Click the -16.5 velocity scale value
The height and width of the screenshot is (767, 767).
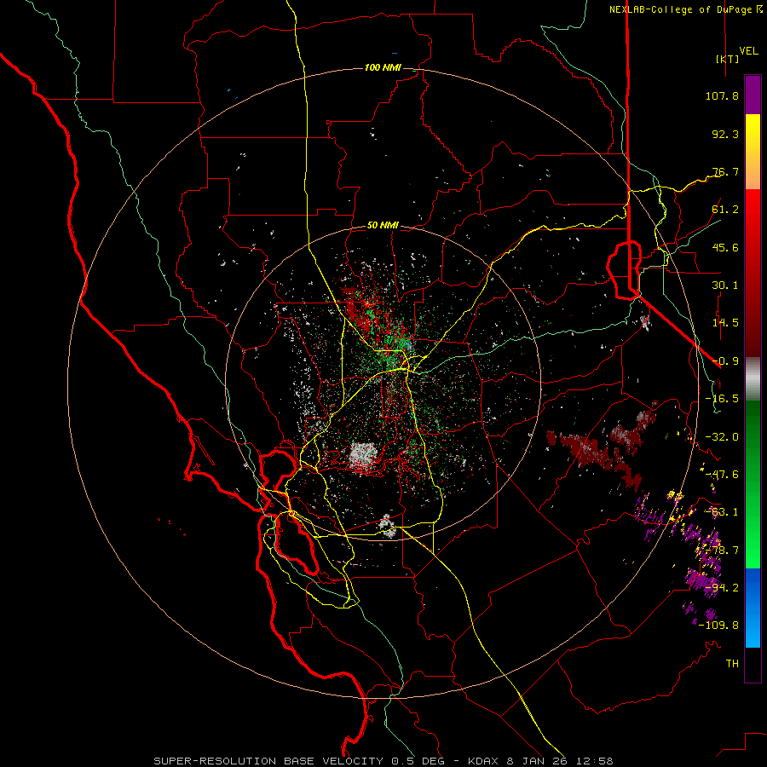pos(722,399)
